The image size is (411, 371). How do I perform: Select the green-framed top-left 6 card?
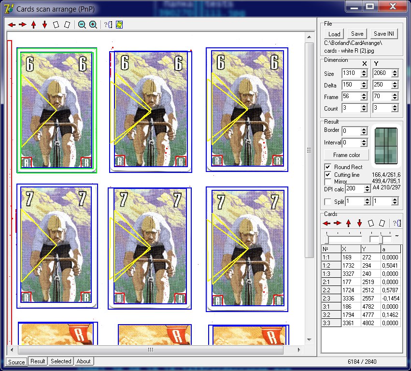(57, 110)
